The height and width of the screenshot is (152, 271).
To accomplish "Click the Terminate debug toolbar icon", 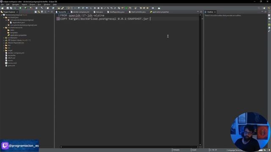I will 102,8.
